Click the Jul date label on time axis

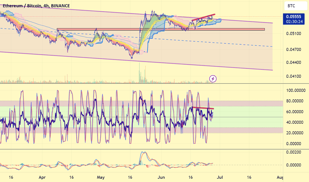point(220,177)
